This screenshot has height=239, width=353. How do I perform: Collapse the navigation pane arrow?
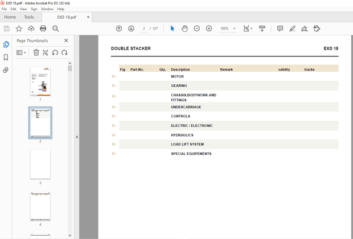[x=76, y=137]
